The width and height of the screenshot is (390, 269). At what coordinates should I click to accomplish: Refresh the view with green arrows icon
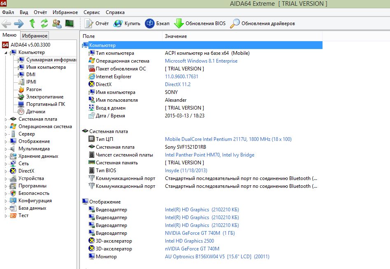(x=44, y=23)
